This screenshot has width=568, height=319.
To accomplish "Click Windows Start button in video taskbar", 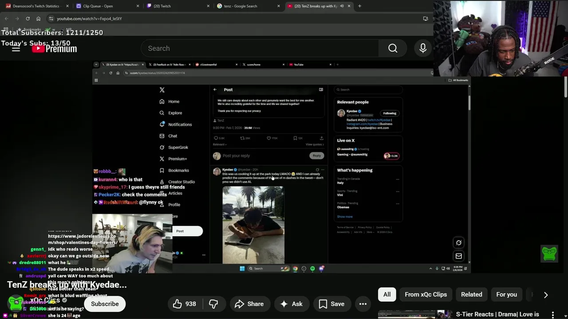I will [x=242, y=268].
